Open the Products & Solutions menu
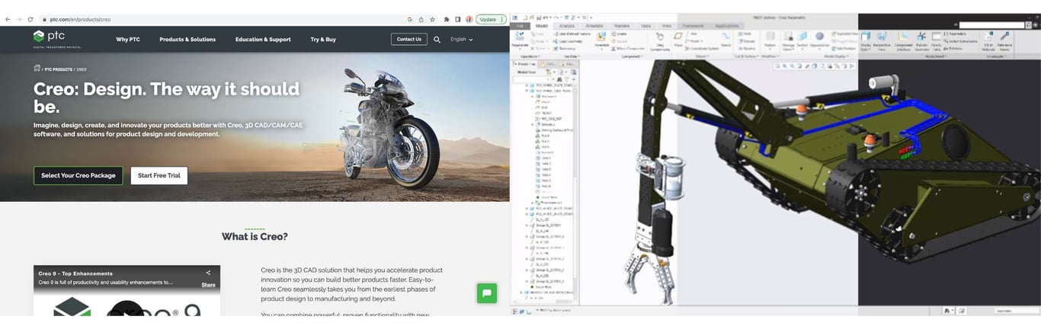The image size is (1041, 329). click(187, 40)
